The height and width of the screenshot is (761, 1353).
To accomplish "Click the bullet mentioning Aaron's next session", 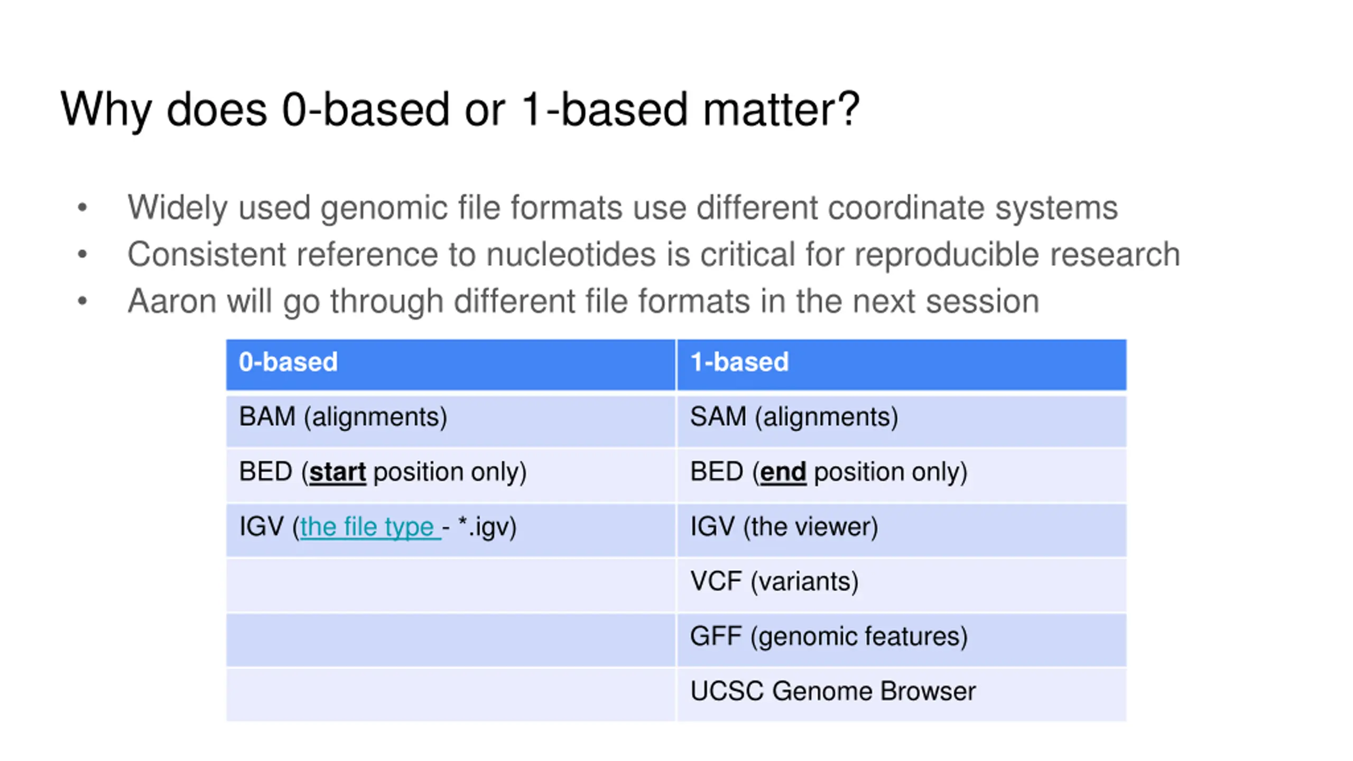I will click(583, 302).
